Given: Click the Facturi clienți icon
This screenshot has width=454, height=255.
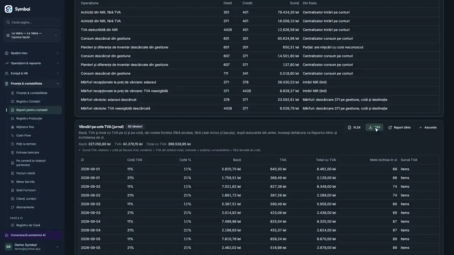Looking at the screenshot, I should click(13, 173).
